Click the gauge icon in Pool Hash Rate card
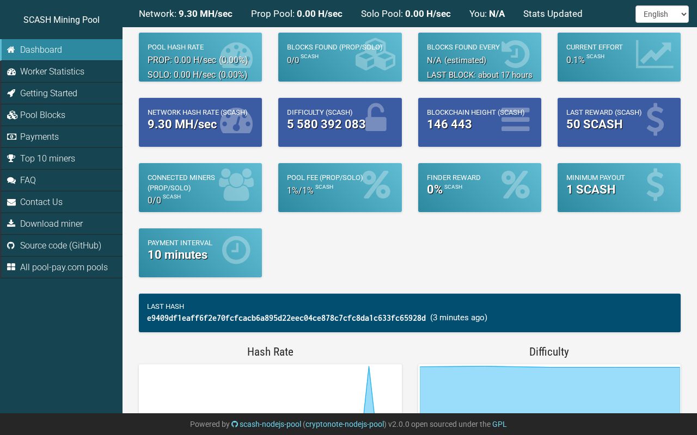 [236, 56]
